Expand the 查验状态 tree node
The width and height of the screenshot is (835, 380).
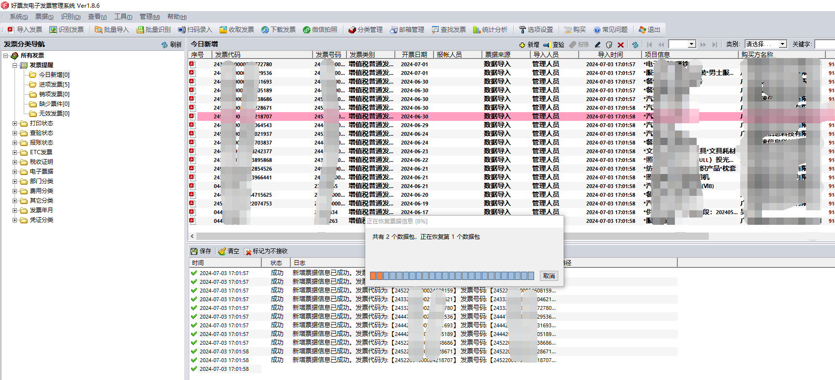click(x=15, y=133)
